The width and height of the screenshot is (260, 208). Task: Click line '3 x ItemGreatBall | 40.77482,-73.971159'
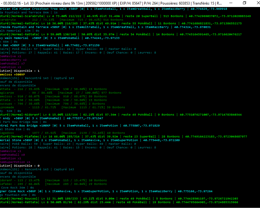coord(50,45)
